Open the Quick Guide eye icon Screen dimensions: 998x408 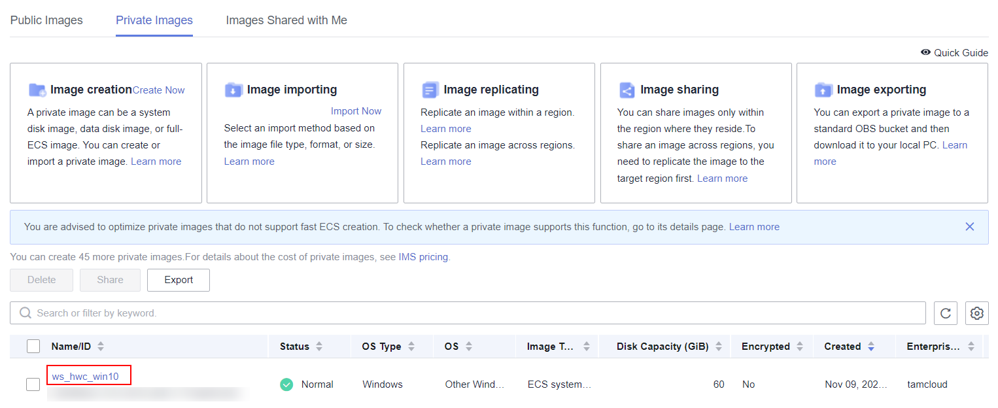[x=925, y=53]
